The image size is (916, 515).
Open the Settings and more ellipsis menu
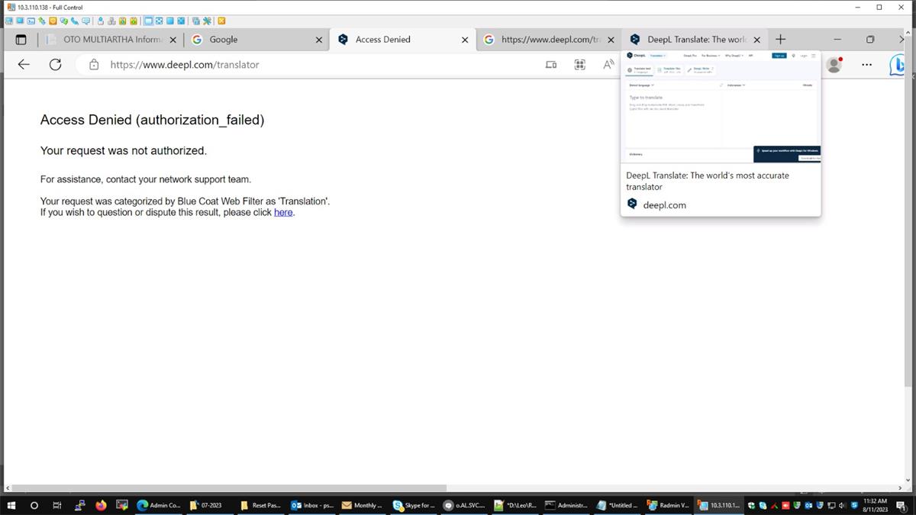tap(866, 65)
